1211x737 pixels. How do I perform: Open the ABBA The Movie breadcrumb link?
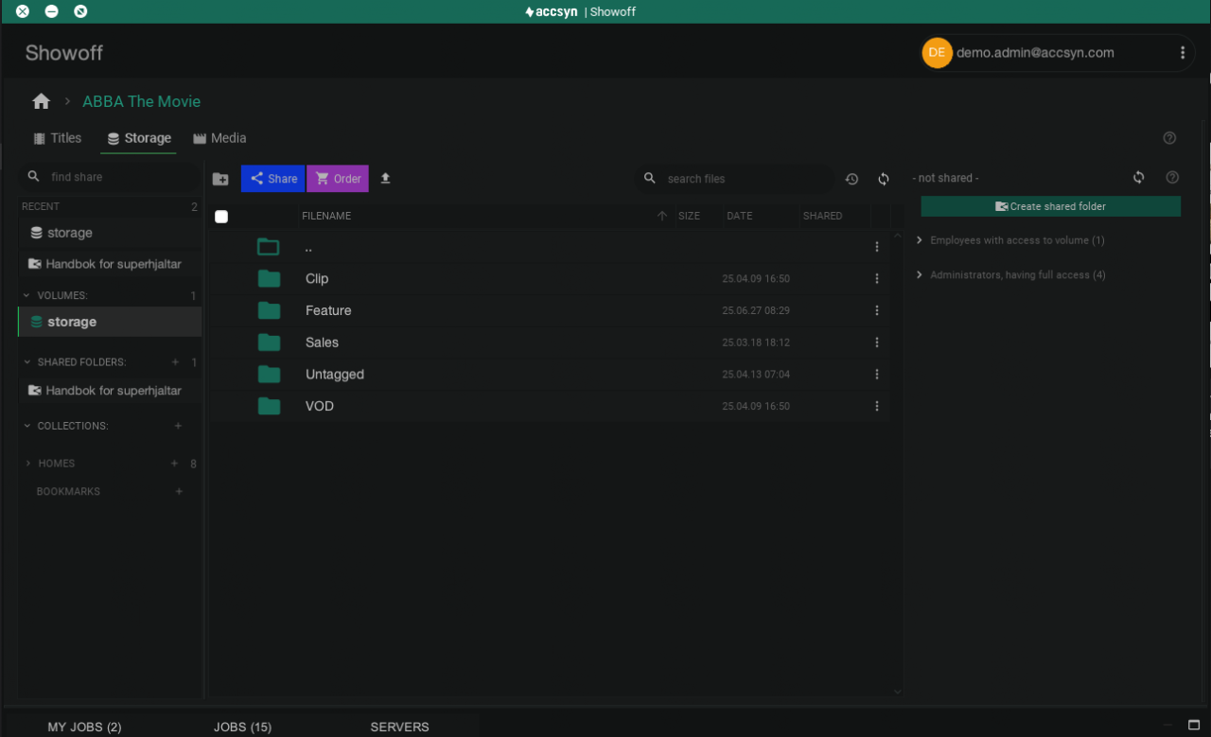coord(142,101)
